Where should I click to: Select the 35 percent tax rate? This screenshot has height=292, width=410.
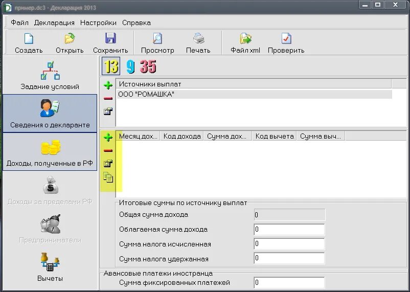tap(148, 66)
